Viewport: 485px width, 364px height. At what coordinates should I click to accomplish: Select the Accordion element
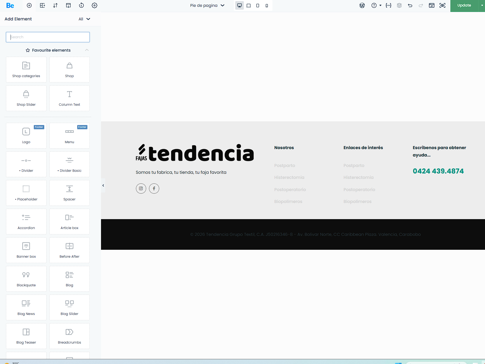tap(26, 221)
